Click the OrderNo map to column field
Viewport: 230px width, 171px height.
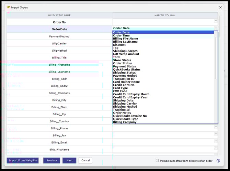pyautogui.click(x=165, y=22)
